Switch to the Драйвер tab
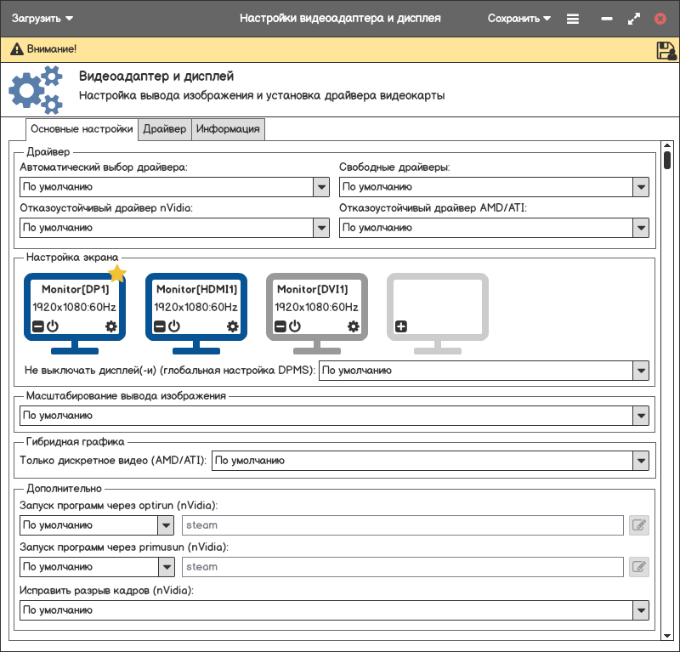The height and width of the screenshot is (652, 680). tap(164, 129)
